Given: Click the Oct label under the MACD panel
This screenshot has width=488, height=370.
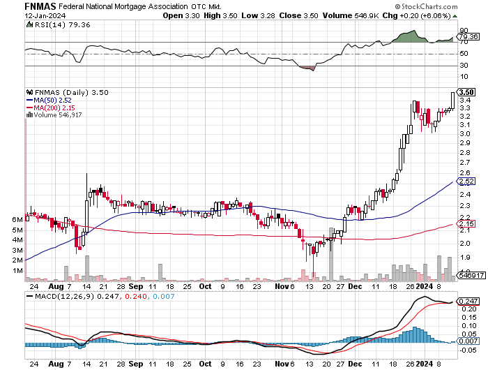Looking at the screenshot, I should (x=205, y=364).
